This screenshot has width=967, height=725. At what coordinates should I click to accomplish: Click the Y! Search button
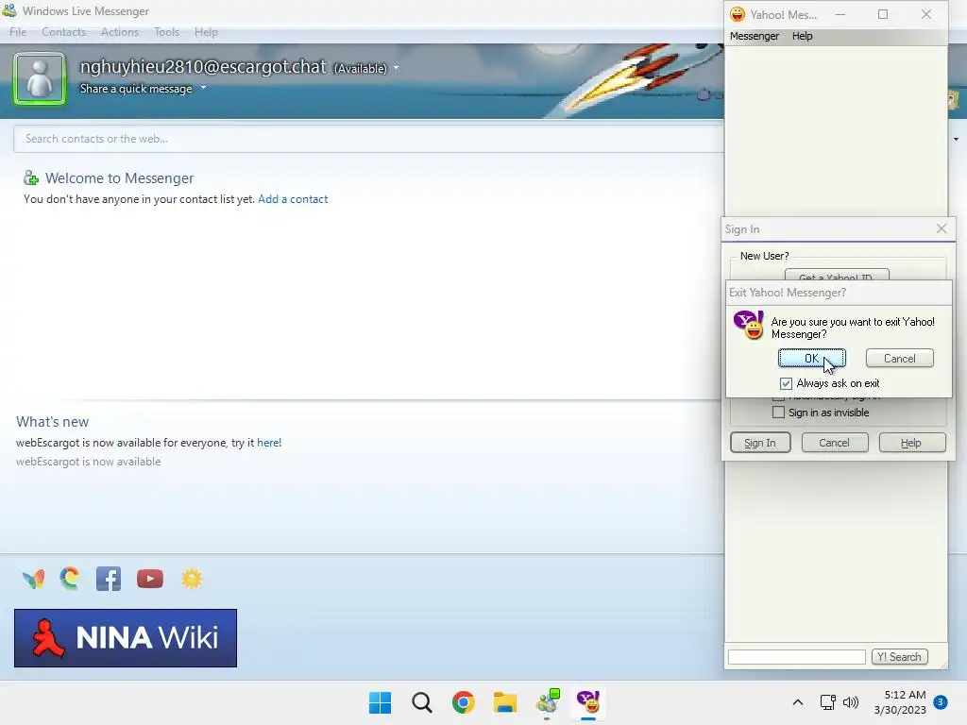(x=899, y=657)
